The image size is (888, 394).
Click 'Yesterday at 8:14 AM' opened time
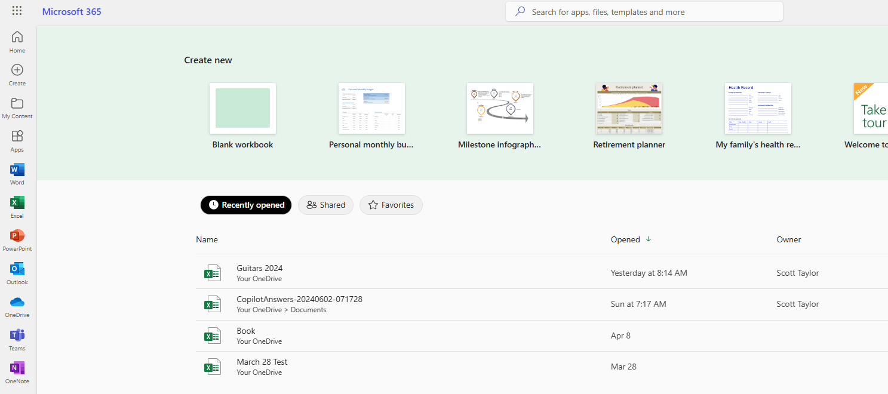coord(649,273)
